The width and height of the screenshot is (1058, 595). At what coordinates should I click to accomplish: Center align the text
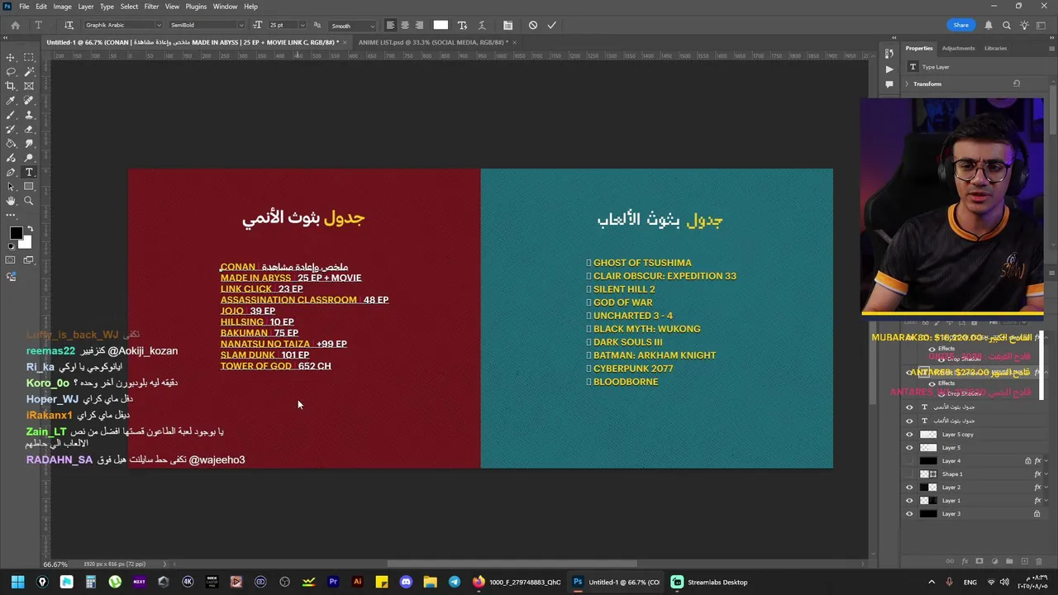[404, 25]
